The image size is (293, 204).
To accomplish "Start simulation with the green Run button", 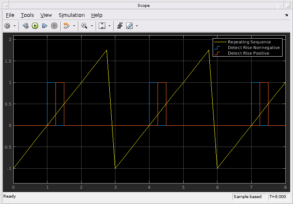I will (35, 26).
